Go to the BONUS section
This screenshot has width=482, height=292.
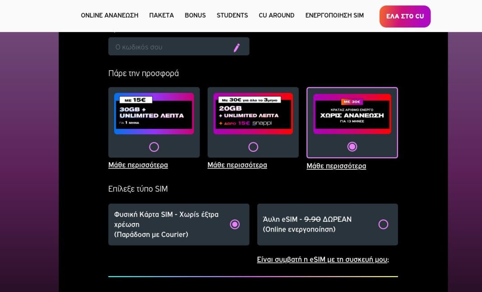pos(195,15)
